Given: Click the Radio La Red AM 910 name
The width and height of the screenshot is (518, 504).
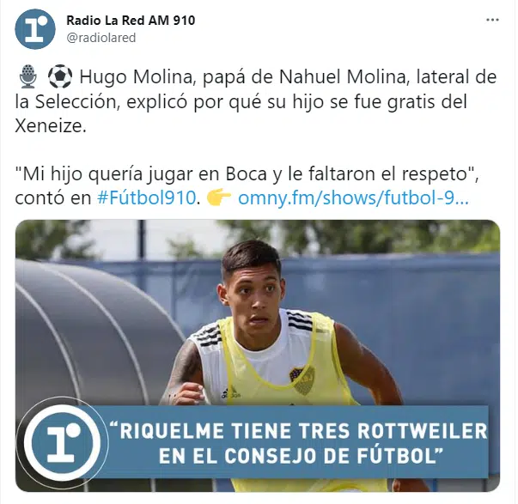Looking at the screenshot, I should [131, 21].
